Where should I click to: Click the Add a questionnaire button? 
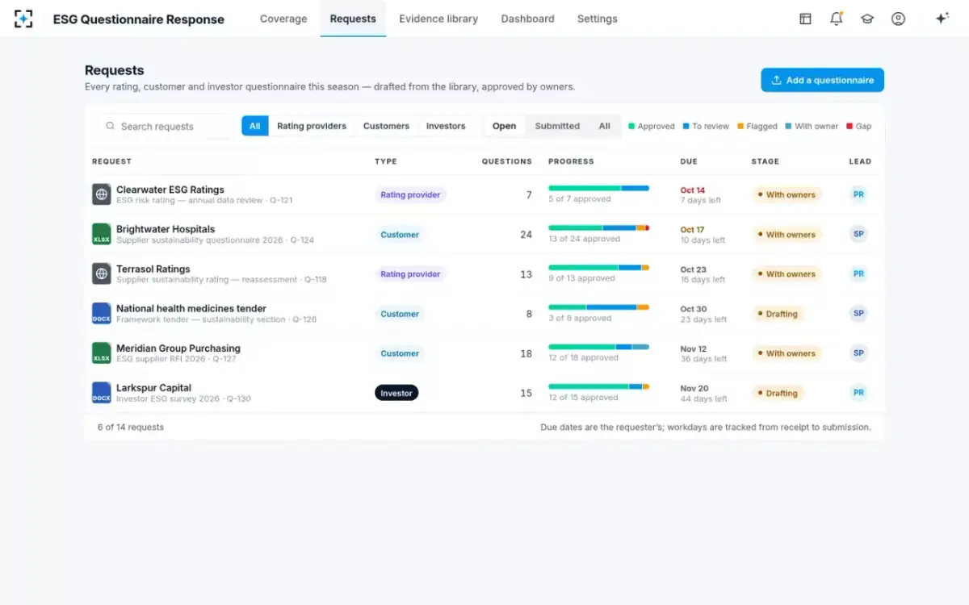[822, 80]
